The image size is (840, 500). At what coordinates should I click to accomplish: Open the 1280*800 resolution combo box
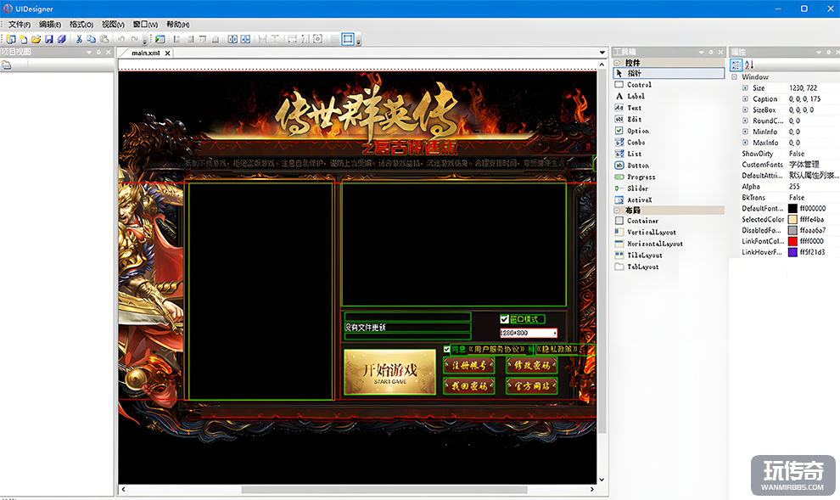click(529, 333)
